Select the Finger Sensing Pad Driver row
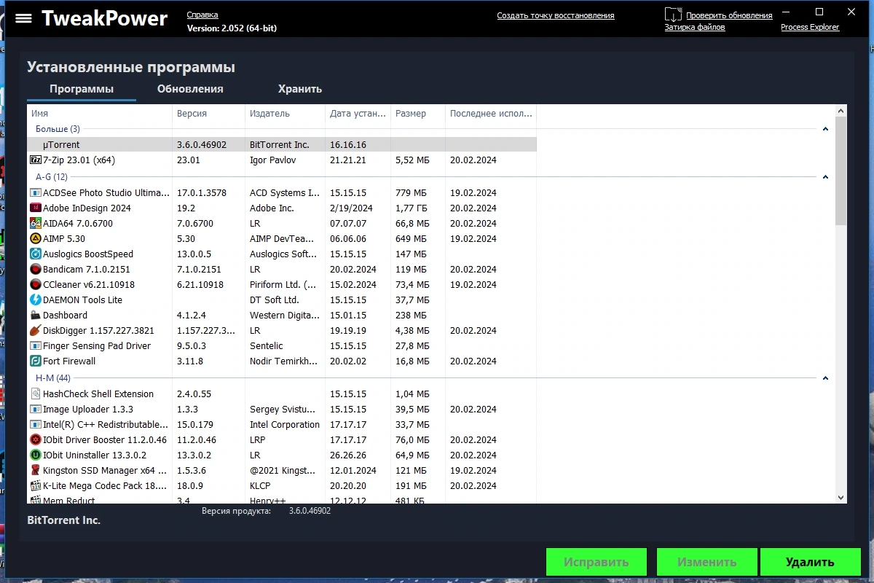874x583 pixels. tap(282, 346)
